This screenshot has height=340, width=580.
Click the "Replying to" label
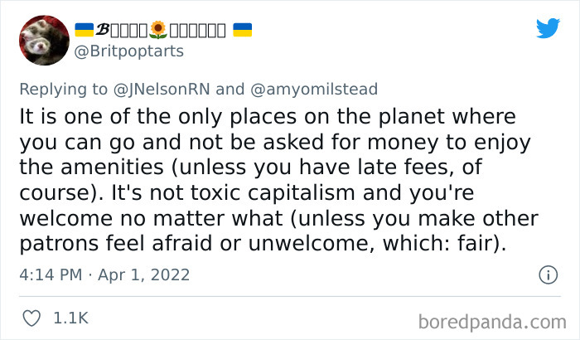click(63, 89)
